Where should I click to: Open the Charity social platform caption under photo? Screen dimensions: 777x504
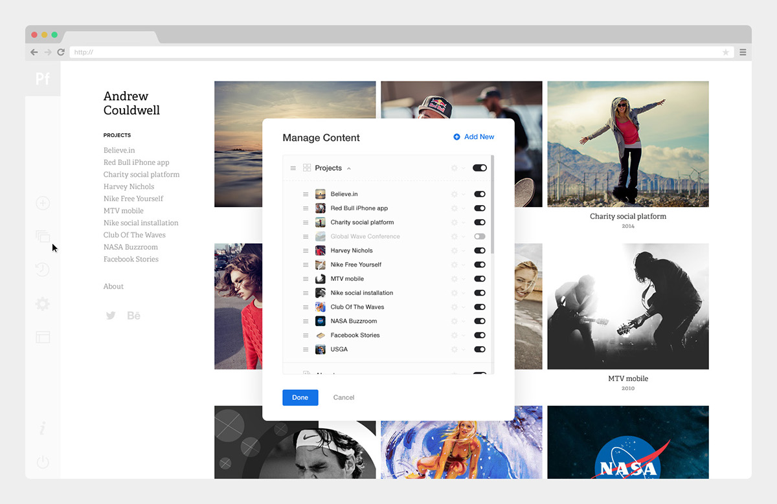point(628,216)
